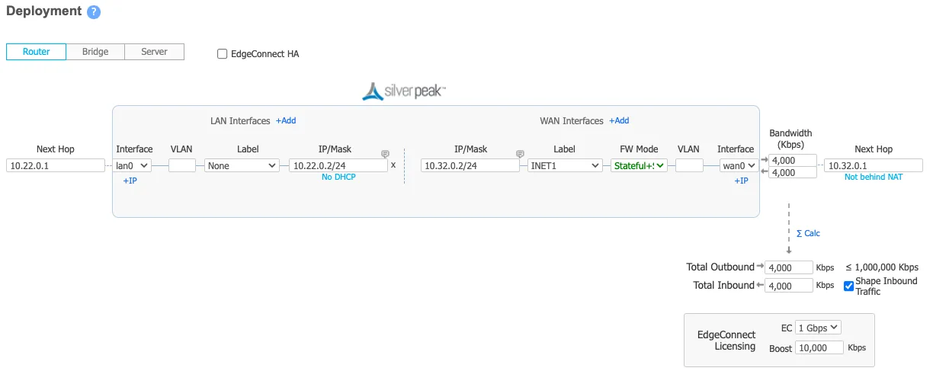Screen dimensions: 933x387
Task: Open the INET1 WAN label dropdown
Action: (564, 165)
